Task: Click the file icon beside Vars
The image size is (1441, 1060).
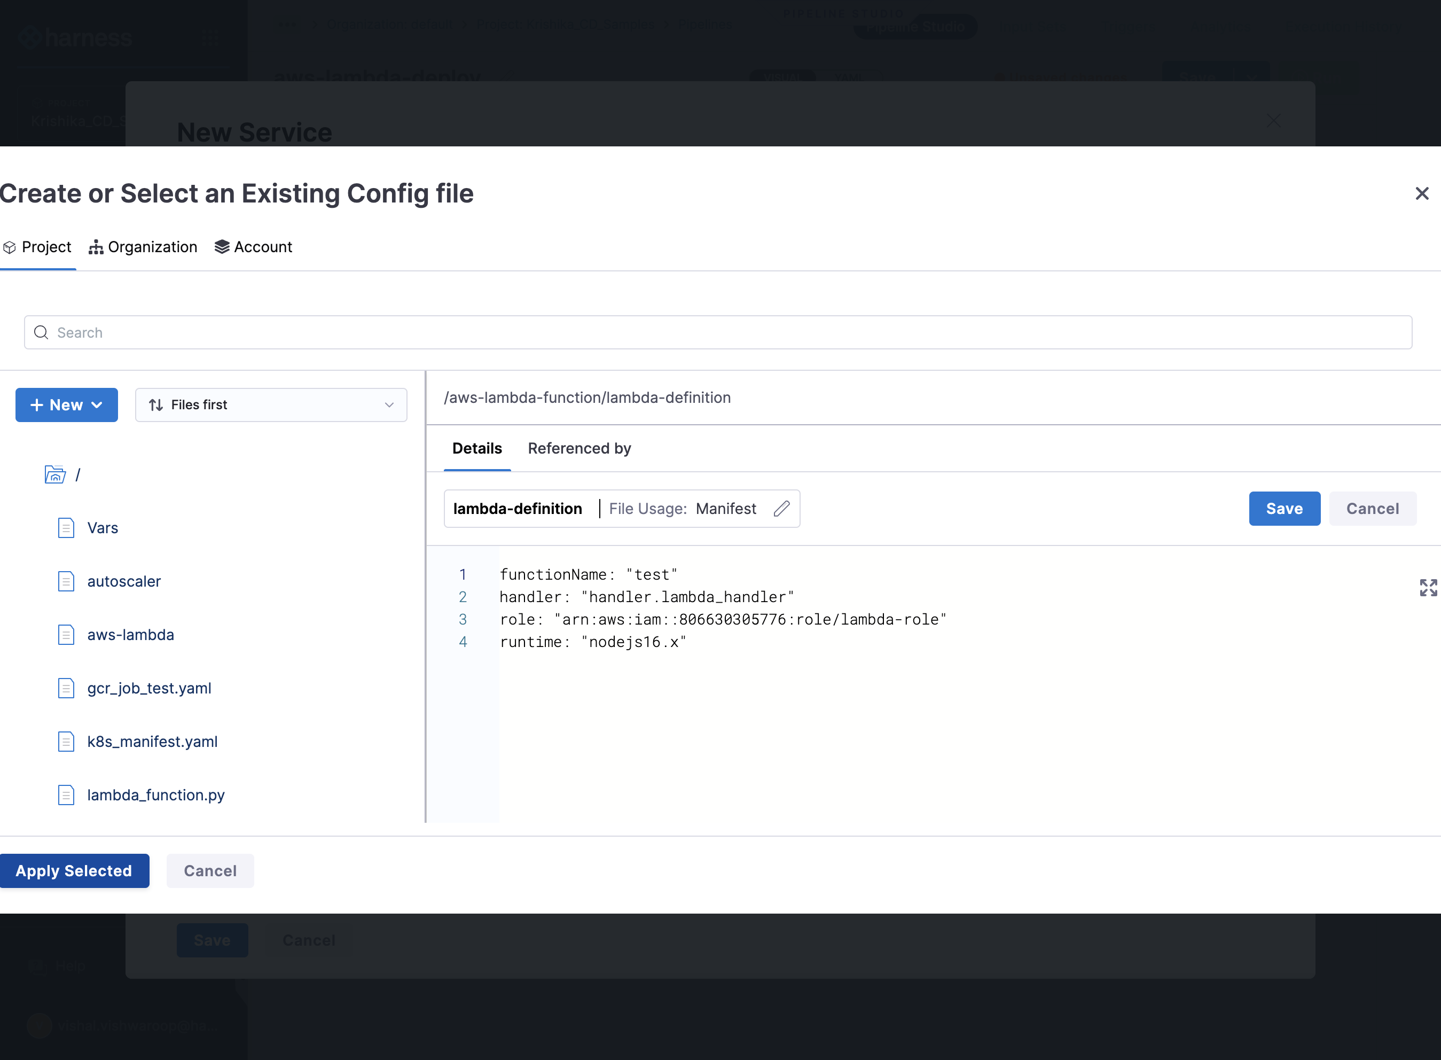Action: coord(66,528)
